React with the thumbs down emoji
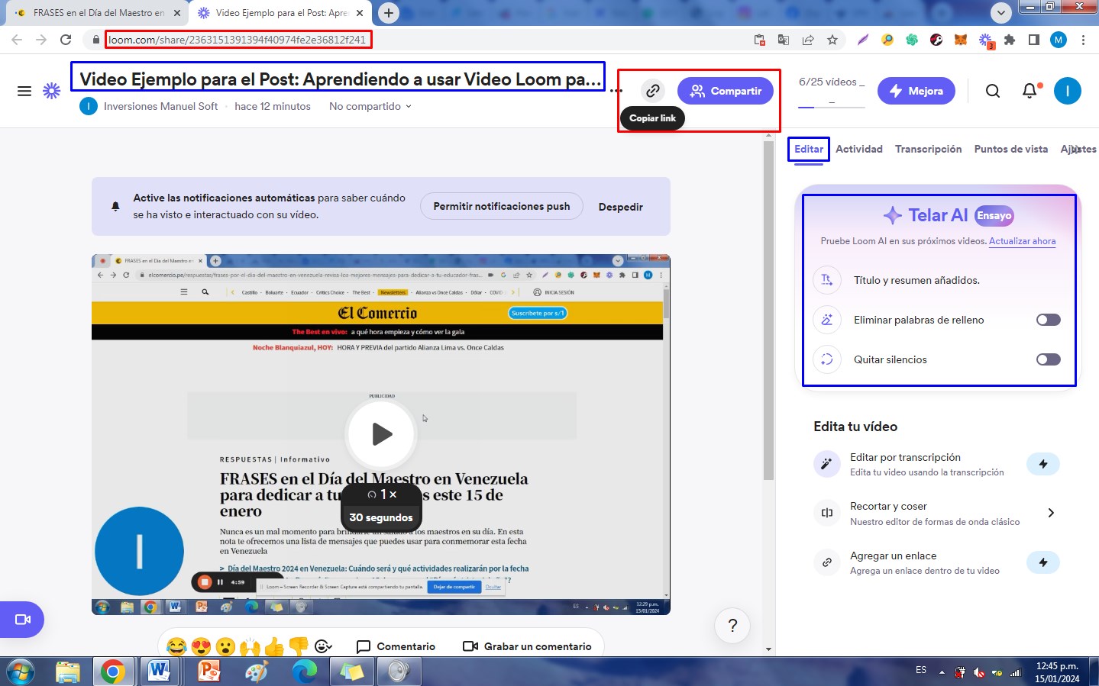The height and width of the screenshot is (686, 1099). coord(299,646)
